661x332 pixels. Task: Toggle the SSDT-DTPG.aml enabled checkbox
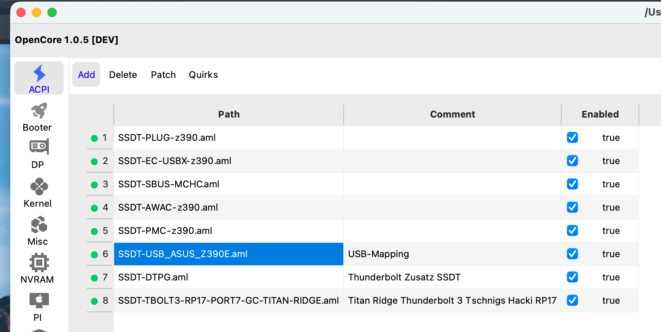click(572, 277)
